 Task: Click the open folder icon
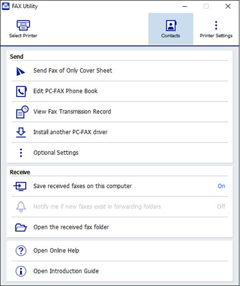tap(21, 227)
